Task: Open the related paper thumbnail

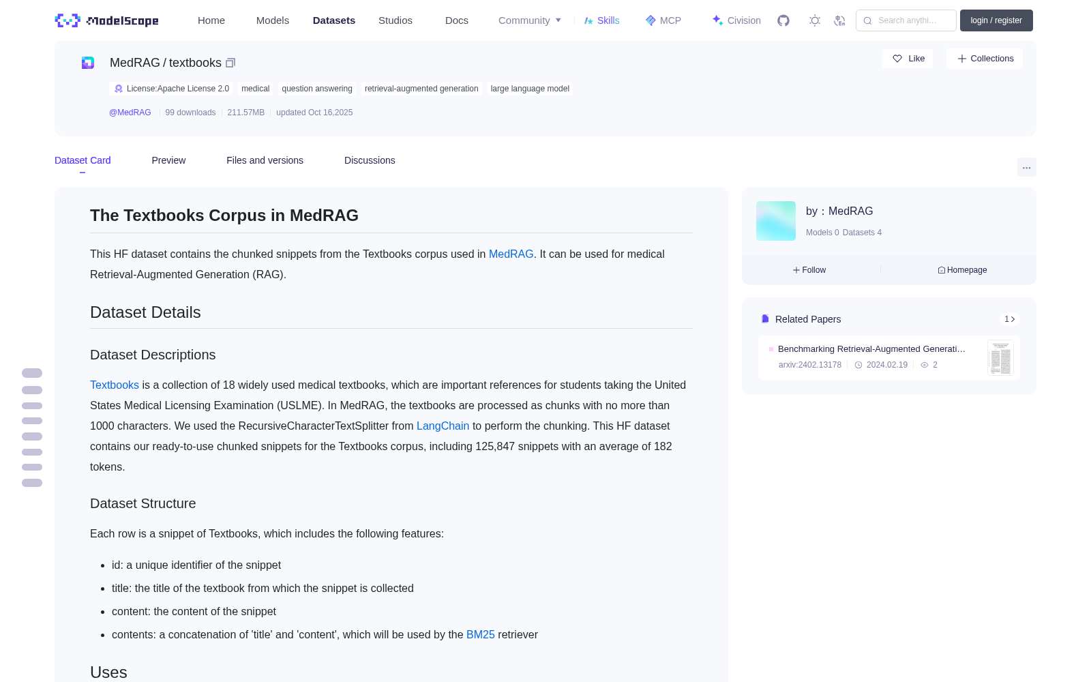Action: (x=1000, y=357)
